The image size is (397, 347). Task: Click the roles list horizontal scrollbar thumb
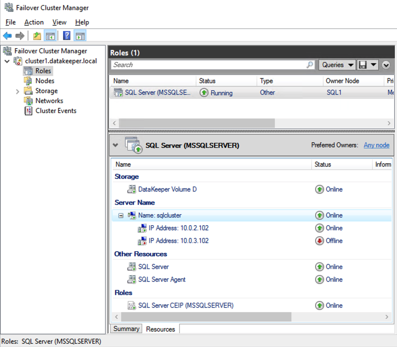tap(197, 123)
